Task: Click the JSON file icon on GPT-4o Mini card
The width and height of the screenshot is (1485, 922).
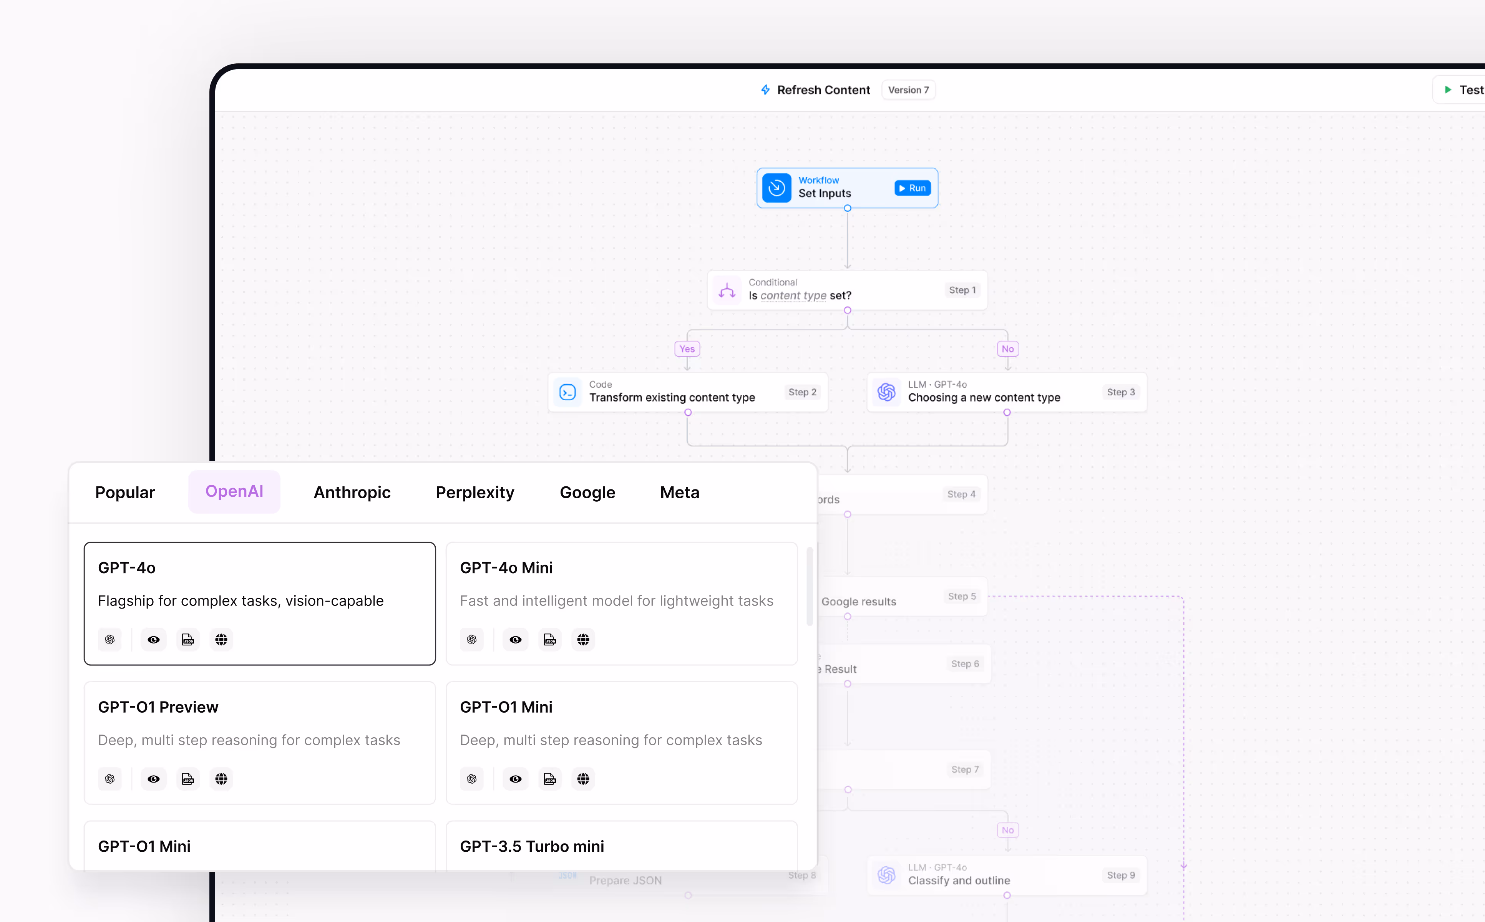Action: (549, 640)
